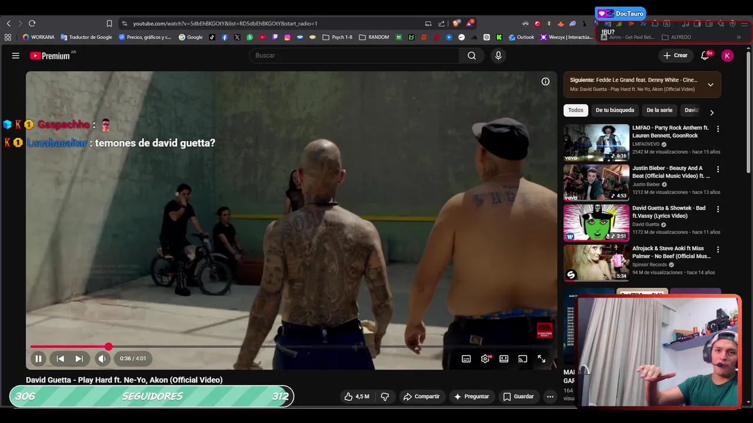753x423 pixels.
Task: Open options menu for David Guetta Bad video
Action: coord(718,209)
